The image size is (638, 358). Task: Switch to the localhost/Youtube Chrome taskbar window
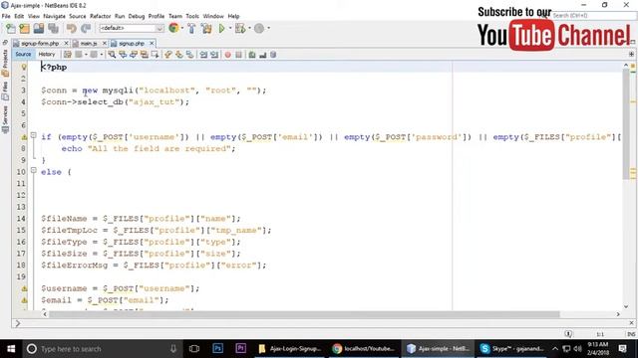364,349
